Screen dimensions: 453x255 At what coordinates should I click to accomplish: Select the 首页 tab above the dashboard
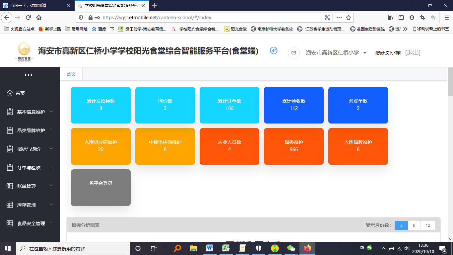point(71,74)
